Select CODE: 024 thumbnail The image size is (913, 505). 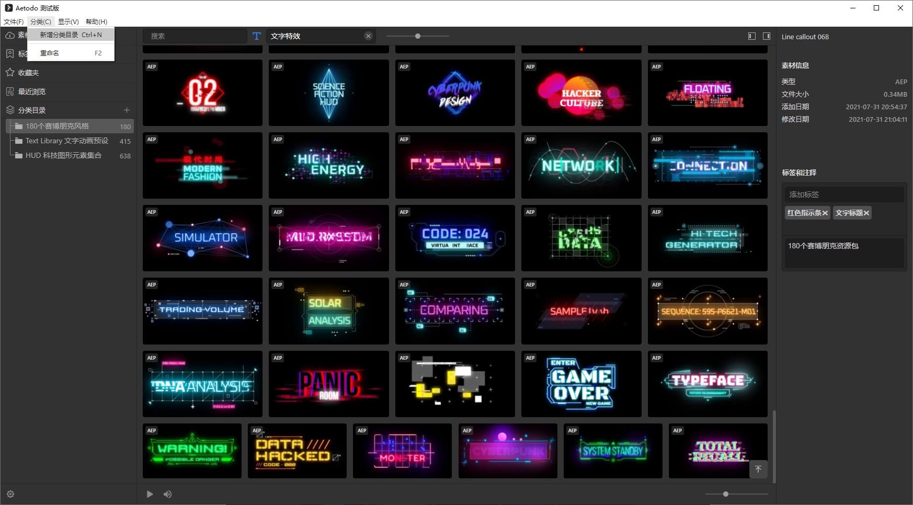[x=455, y=238]
